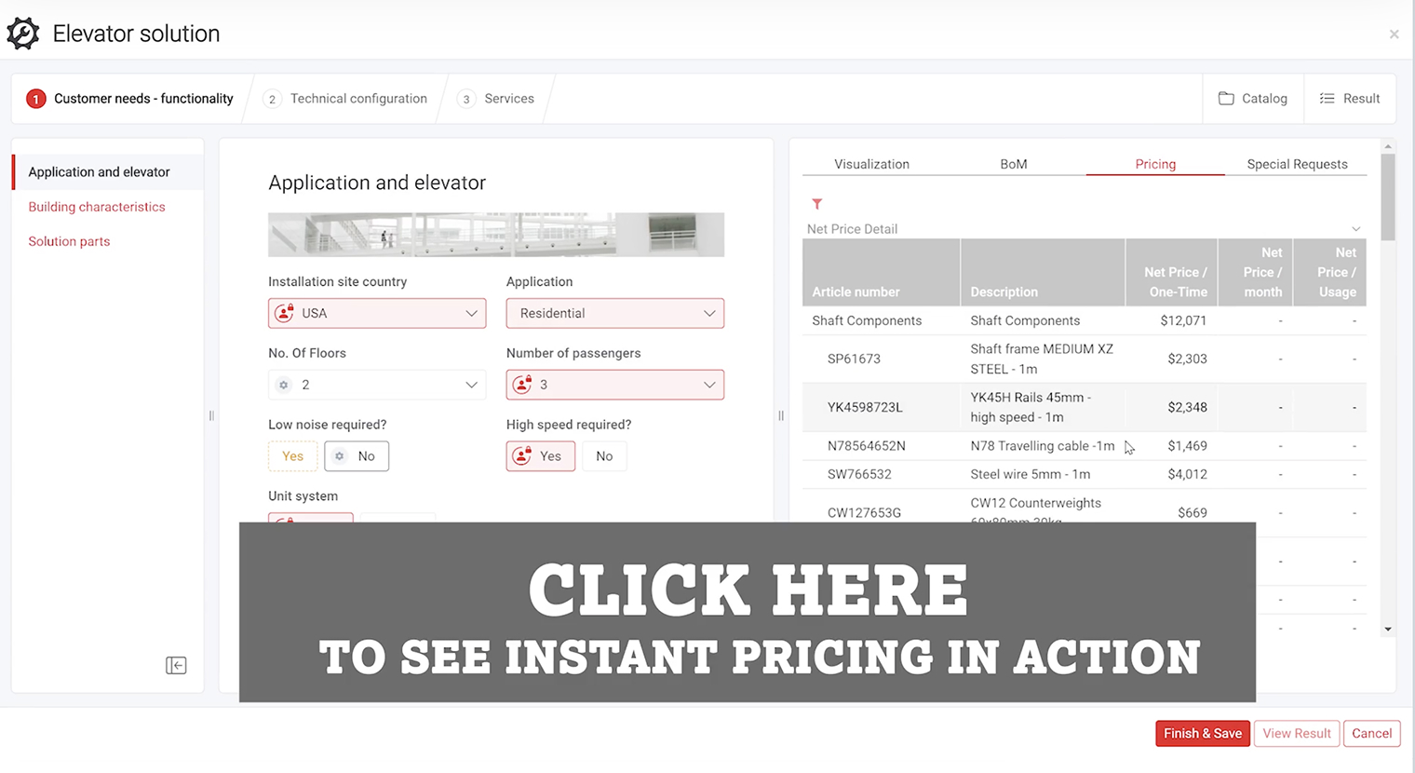Go to the Technical configuration step
Viewport: 1415px width, 773px height.
[x=358, y=98]
